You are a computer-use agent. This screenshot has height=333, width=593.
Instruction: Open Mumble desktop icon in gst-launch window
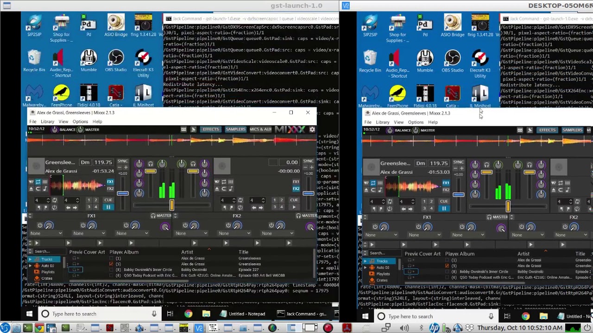(88, 62)
